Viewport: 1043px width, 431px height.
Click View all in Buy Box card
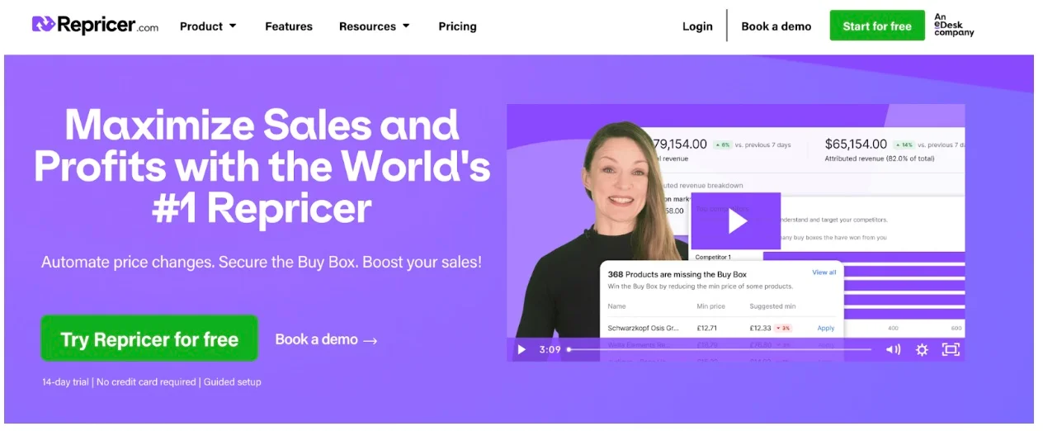[x=824, y=272]
